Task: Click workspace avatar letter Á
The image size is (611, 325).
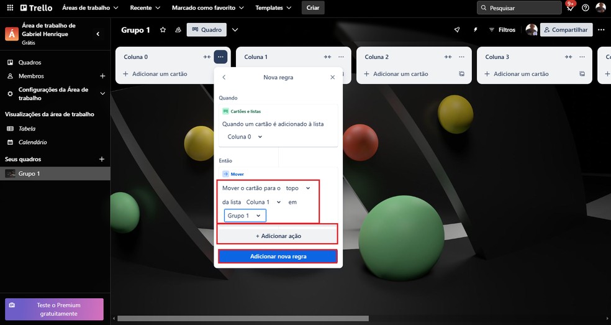Action: tap(12, 34)
